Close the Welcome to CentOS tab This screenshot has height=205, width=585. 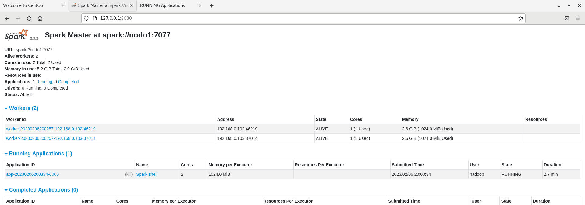pyautogui.click(x=63, y=5)
